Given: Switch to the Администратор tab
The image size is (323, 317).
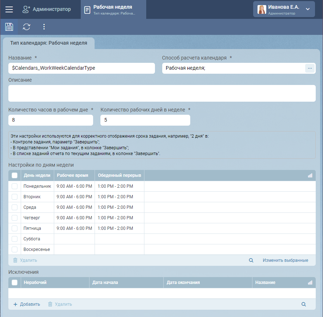Looking at the screenshot, I should pyautogui.click(x=47, y=9).
